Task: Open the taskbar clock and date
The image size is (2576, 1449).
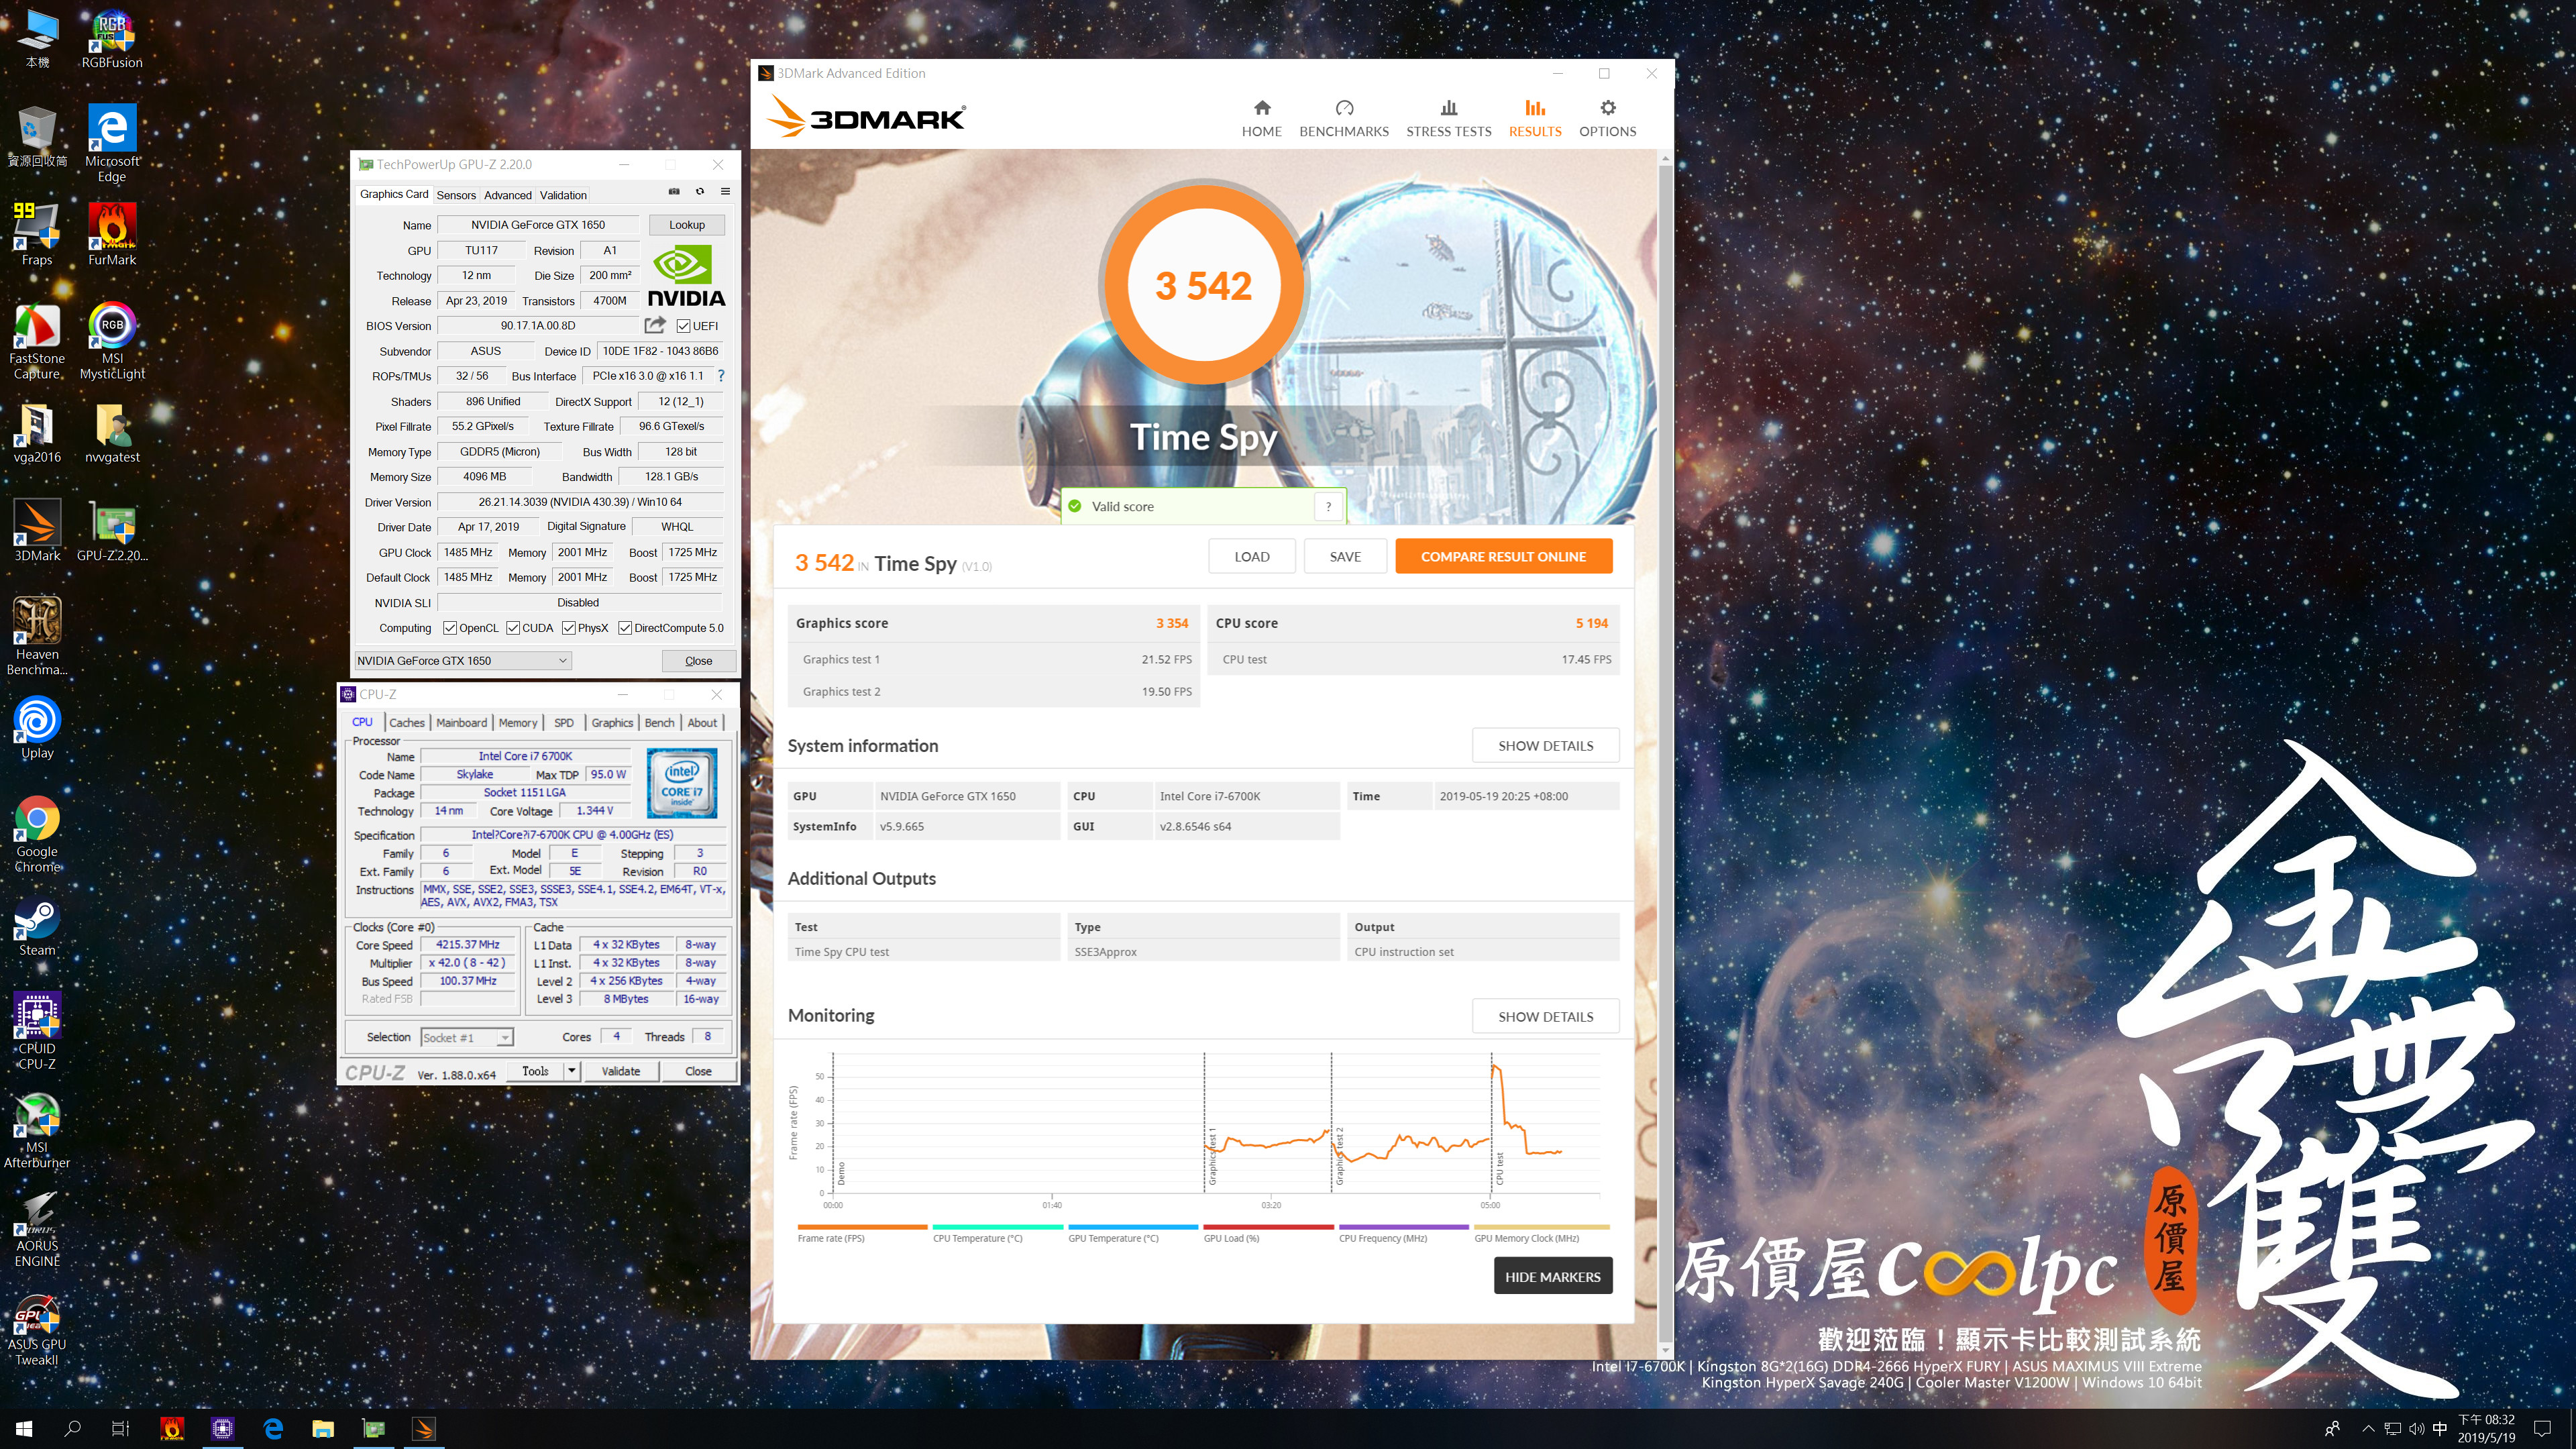Action: tap(2486, 1429)
